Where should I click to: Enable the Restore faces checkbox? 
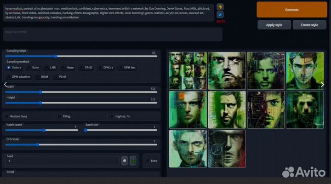[x=6, y=116]
